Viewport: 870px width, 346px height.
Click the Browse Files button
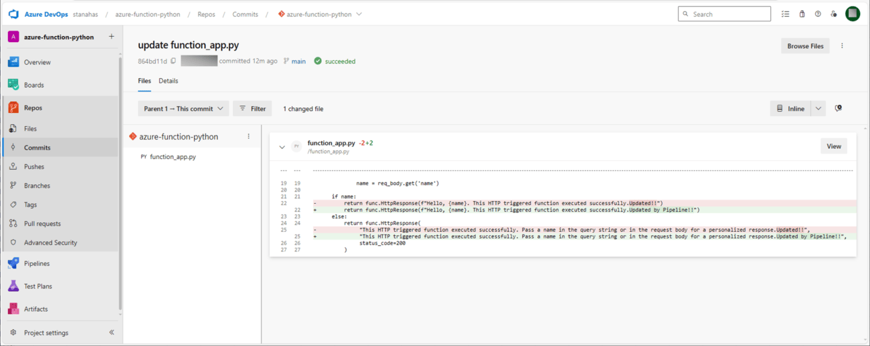(x=806, y=46)
